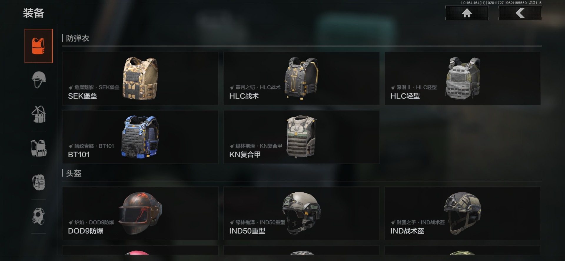Open the armored rig vest category icon
The image size is (565, 261).
pyautogui.click(x=39, y=148)
